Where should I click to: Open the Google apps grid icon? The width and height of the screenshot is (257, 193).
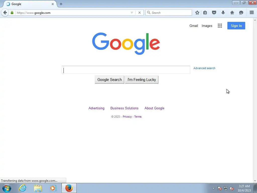click(220, 26)
